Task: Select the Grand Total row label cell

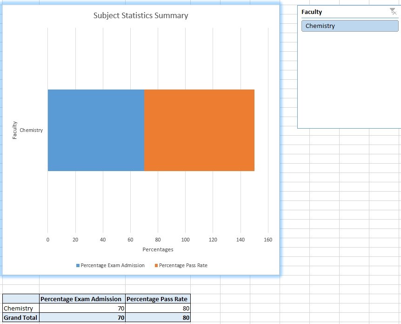Action: (20, 317)
